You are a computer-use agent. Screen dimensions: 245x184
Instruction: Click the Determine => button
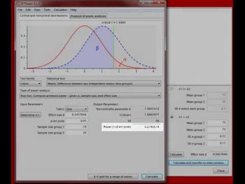coord(30,115)
